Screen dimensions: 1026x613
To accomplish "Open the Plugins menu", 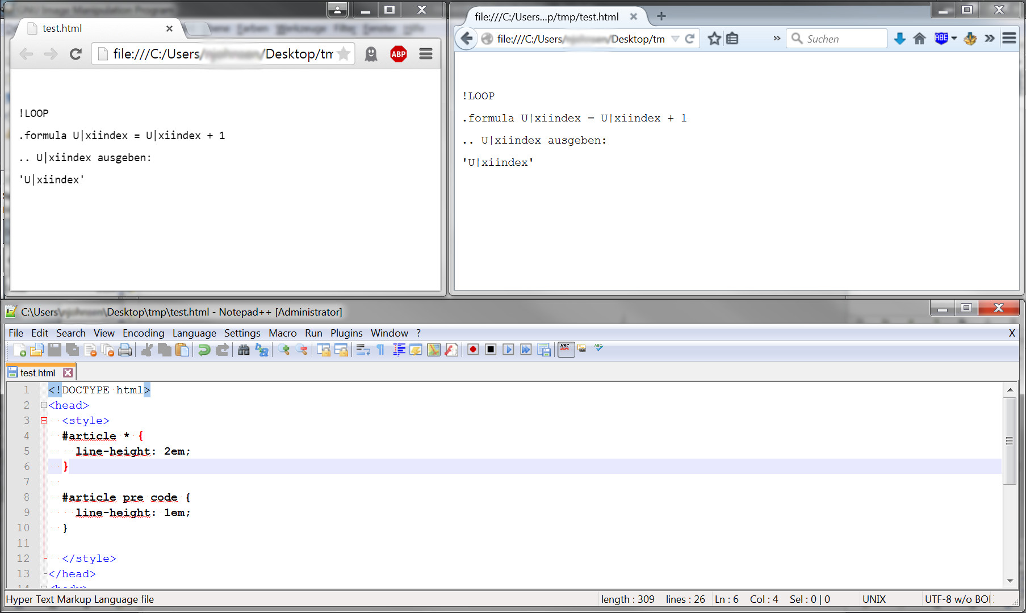I will (346, 333).
